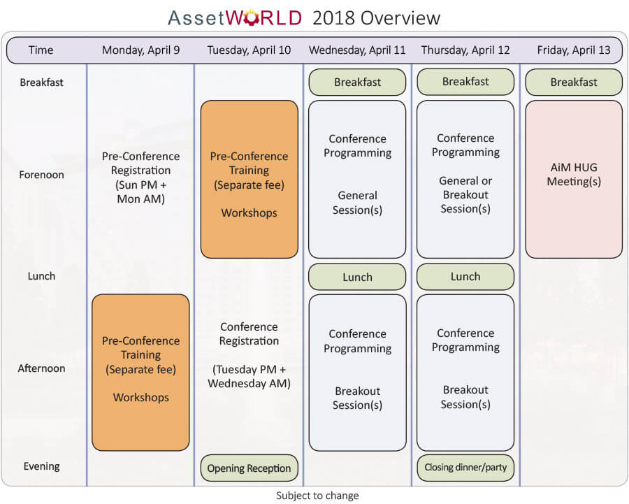The height and width of the screenshot is (504, 629).
Task: Select Thursday forenoon General or Breakout block
Action: [465, 180]
